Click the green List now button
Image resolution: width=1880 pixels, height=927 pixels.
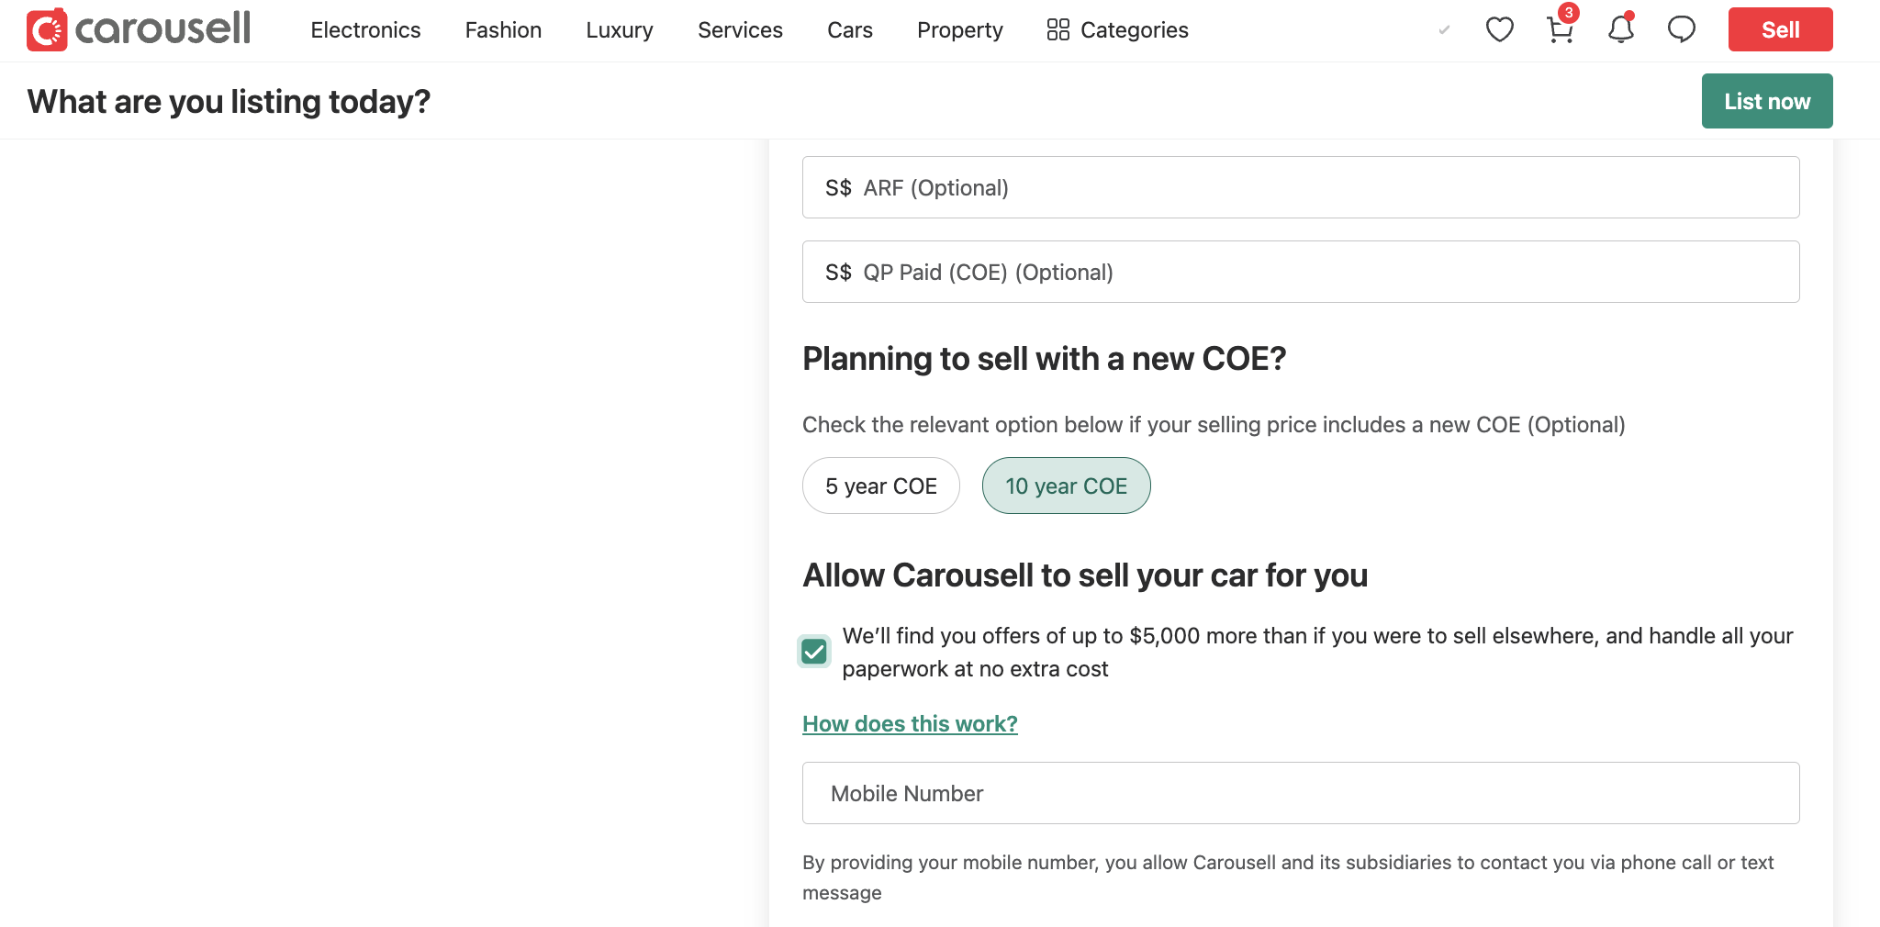pos(1766,101)
